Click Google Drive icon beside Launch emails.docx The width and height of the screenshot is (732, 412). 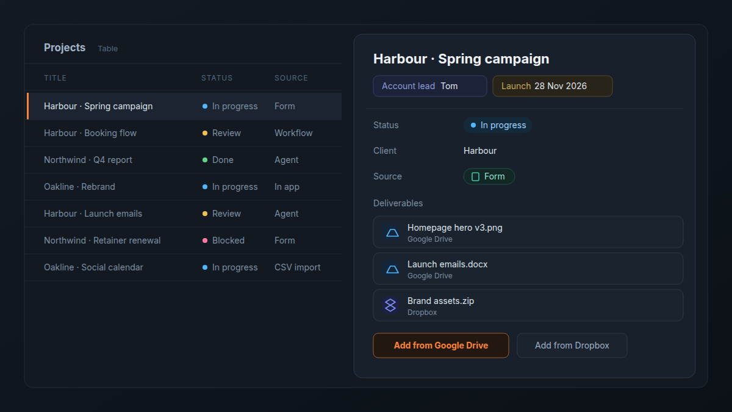[x=392, y=269]
